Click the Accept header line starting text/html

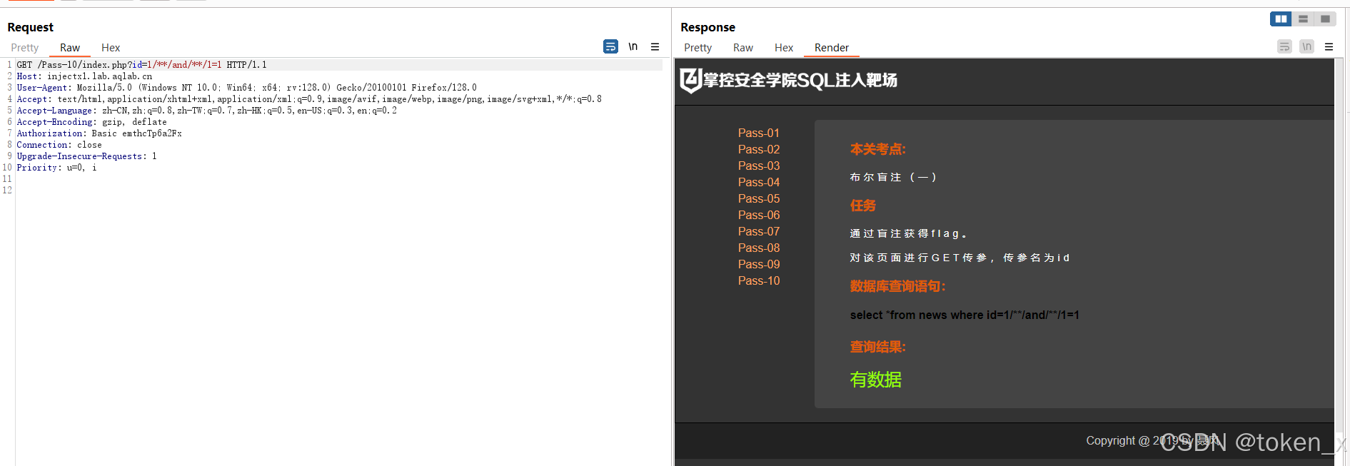click(309, 99)
